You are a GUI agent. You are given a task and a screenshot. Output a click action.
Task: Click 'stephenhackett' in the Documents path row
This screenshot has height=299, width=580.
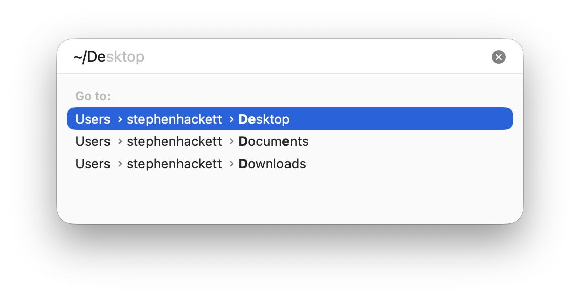[x=174, y=141]
